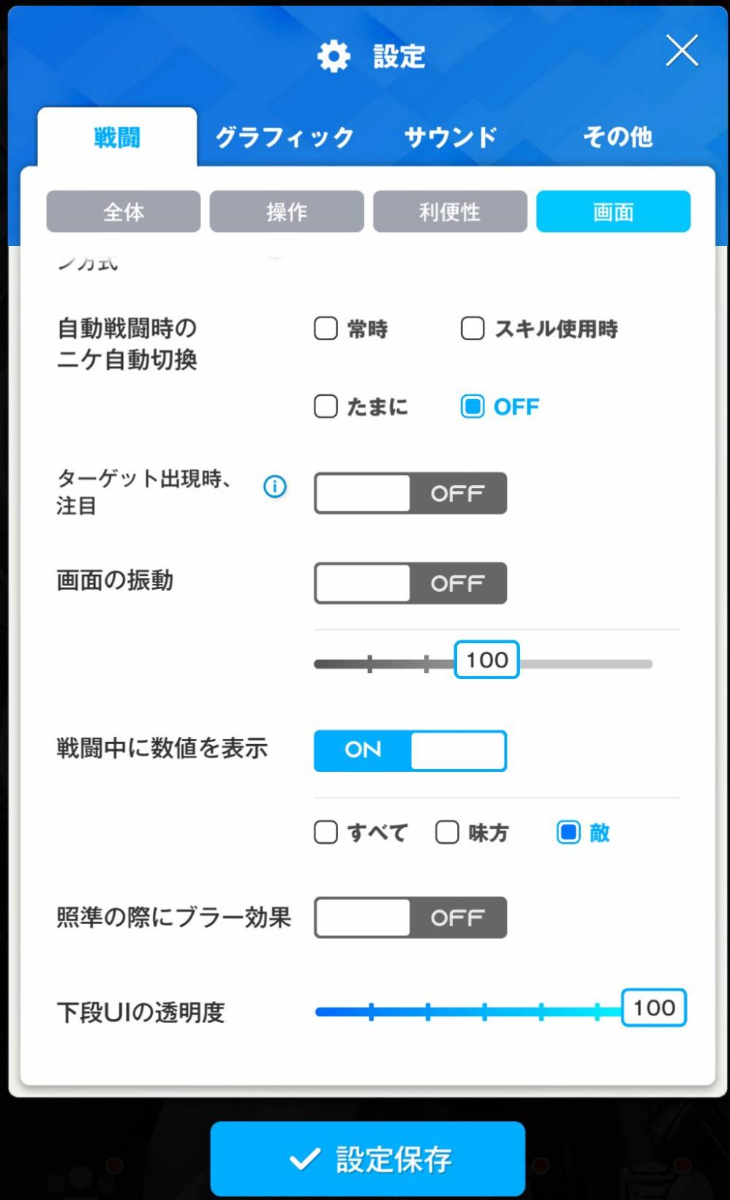730x1200 pixels.
Task: Choose すべて for damage number display
Action: pos(326,832)
